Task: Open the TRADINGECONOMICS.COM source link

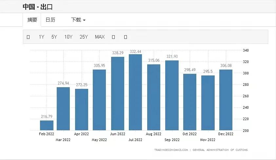Action: pos(171,150)
